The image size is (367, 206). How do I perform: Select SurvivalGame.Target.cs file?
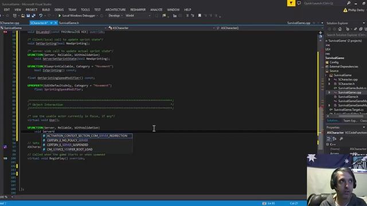click(x=349, y=109)
